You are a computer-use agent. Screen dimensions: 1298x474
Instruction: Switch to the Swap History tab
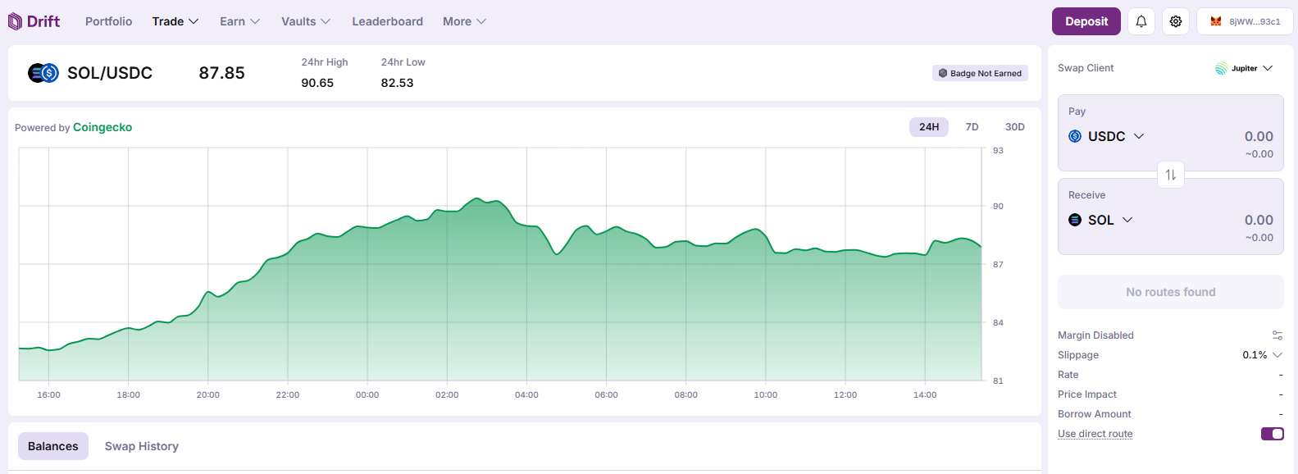[x=141, y=446]
